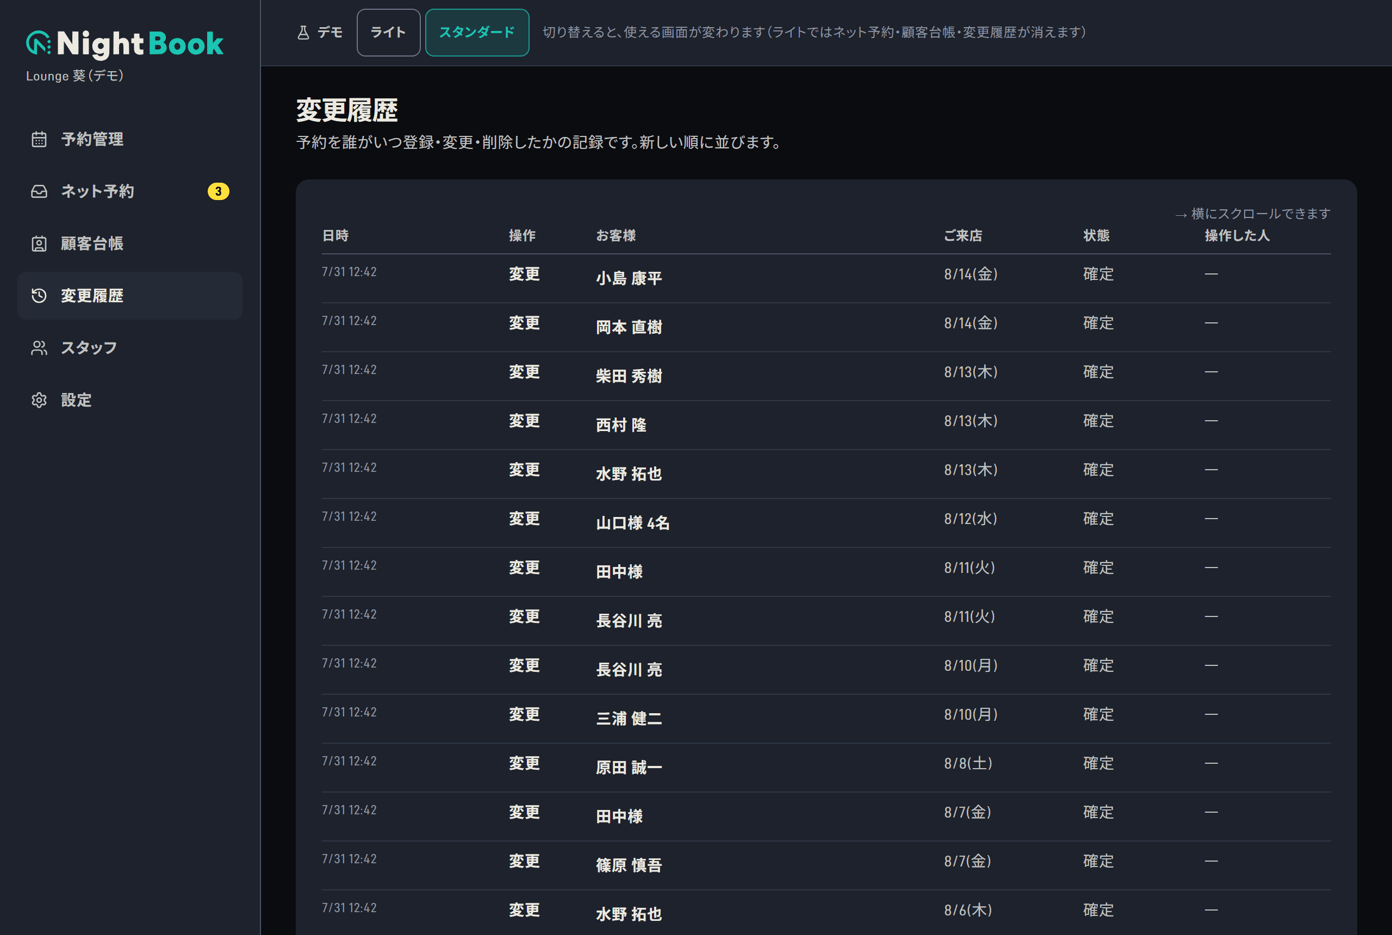Click timestamp 7/31 12:42 in 柴田 秀樹 row

(349, 370)
